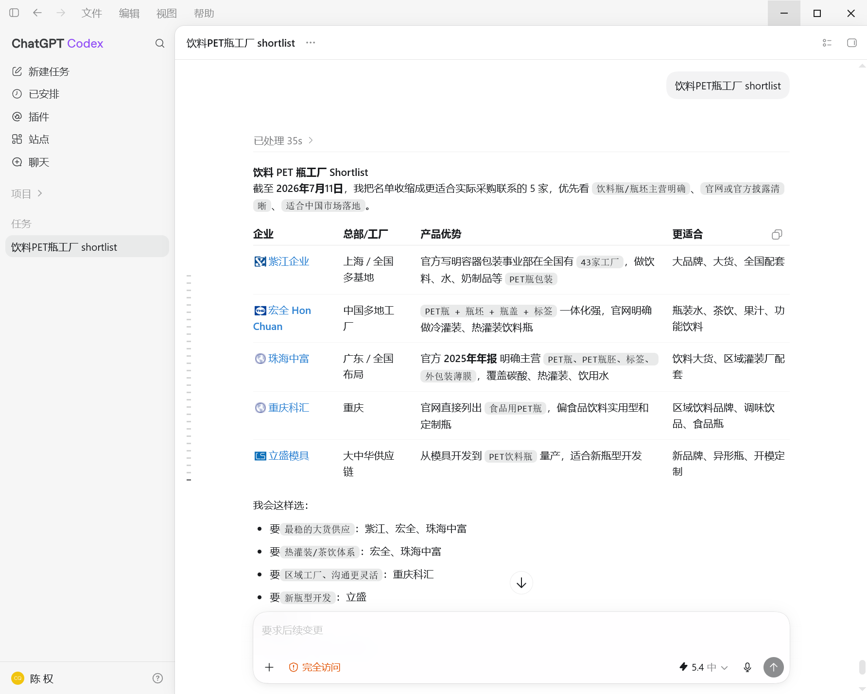Open the 陈 权 user profile
The height and width of the screenshot is (694, 867).
[x=33, y=678]
